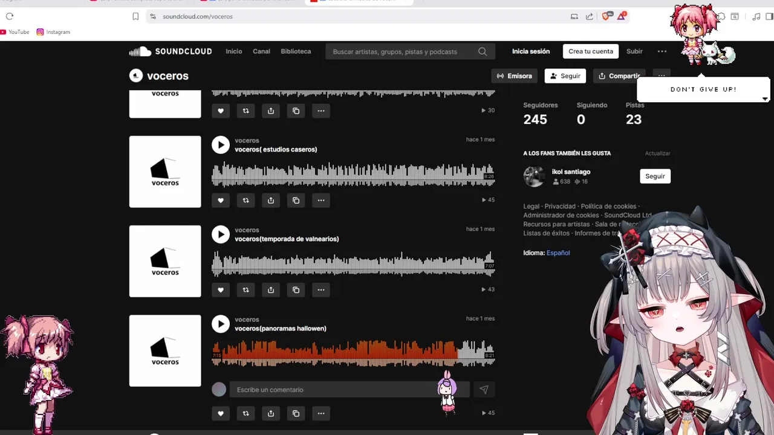Open more options for 'estudios caseros' track

(x=321, y=200)
